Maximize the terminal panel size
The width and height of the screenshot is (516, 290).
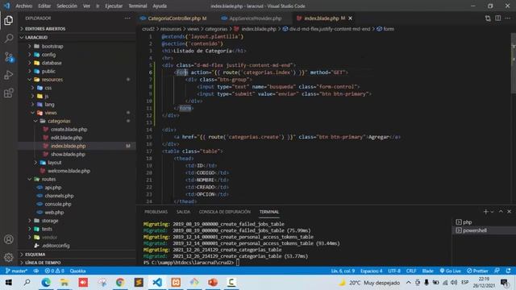click(x=501, y=212)
